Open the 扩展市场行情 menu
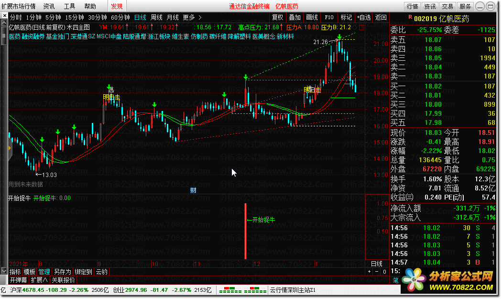502x299 pixels. coord(18,6)
